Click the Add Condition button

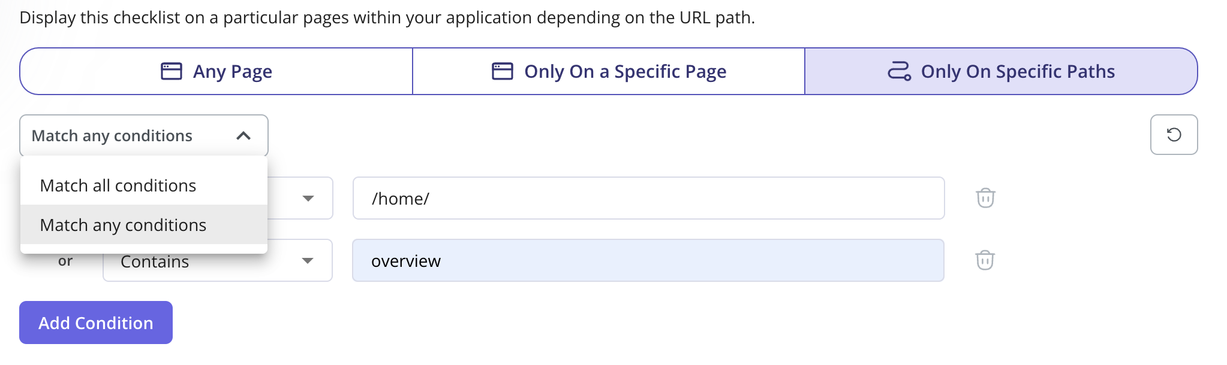click(x=96, y=323)
